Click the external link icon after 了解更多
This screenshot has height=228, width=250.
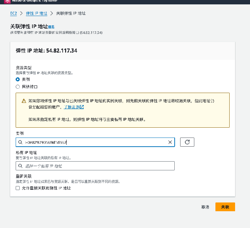click(82, 107)
